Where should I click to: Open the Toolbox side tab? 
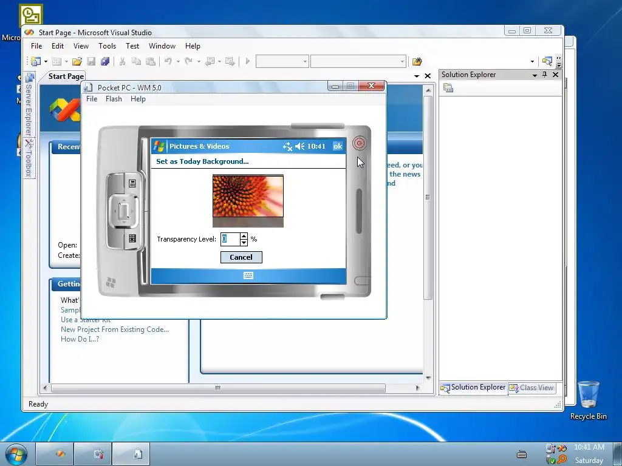(x=29, y=158)
